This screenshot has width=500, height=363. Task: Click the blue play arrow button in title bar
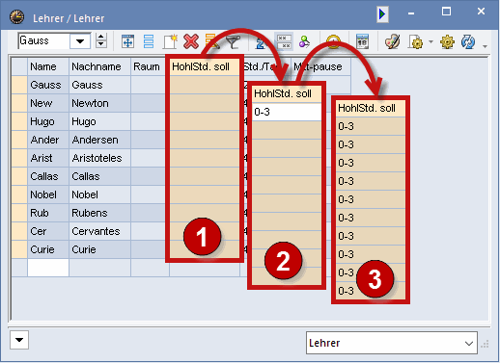(382, 14)
